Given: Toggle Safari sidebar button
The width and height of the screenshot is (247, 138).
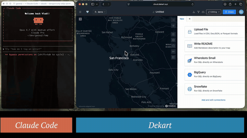Looking at the screenshot, I should coord(93,4).
